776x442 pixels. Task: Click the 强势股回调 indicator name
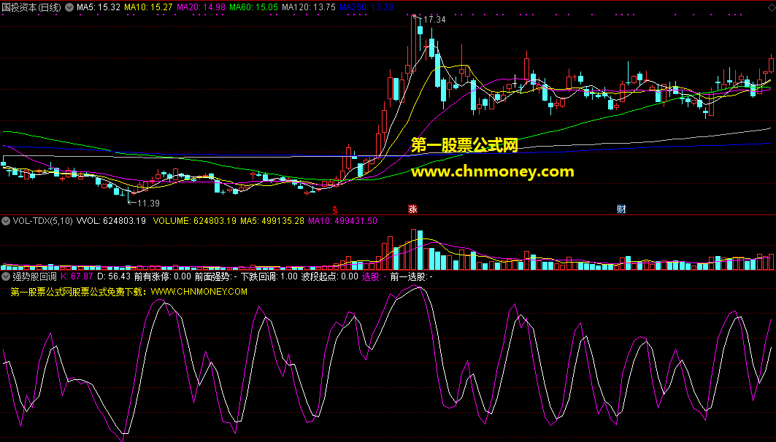pyautogui.click(x=34, y=276)
